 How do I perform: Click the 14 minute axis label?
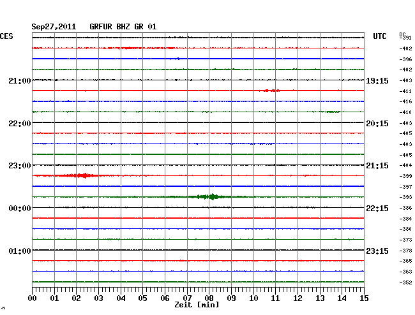click(342, 298)
